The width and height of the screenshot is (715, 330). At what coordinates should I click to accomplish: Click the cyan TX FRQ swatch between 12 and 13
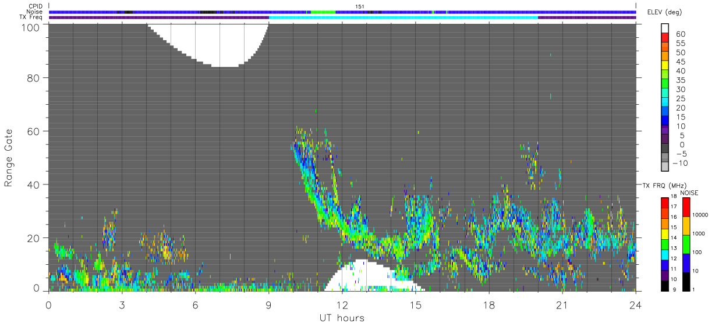[x=665, y=254]
